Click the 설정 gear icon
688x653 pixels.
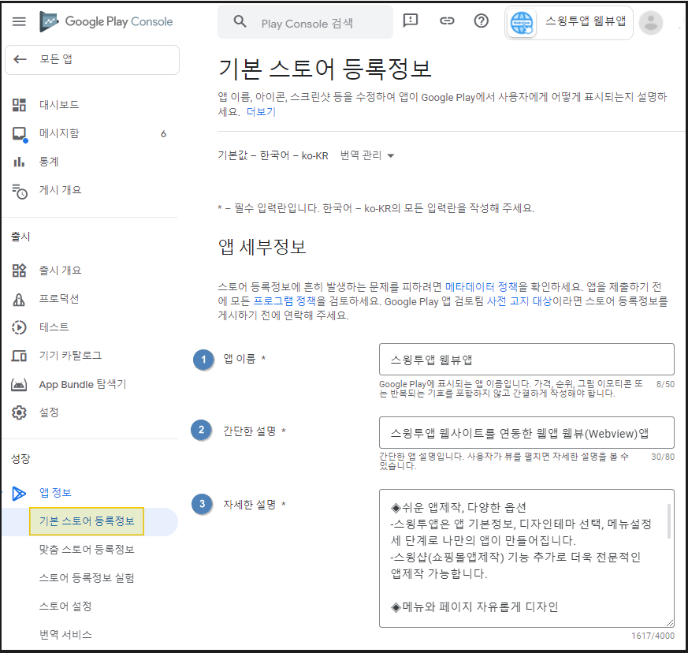[20, 412]
